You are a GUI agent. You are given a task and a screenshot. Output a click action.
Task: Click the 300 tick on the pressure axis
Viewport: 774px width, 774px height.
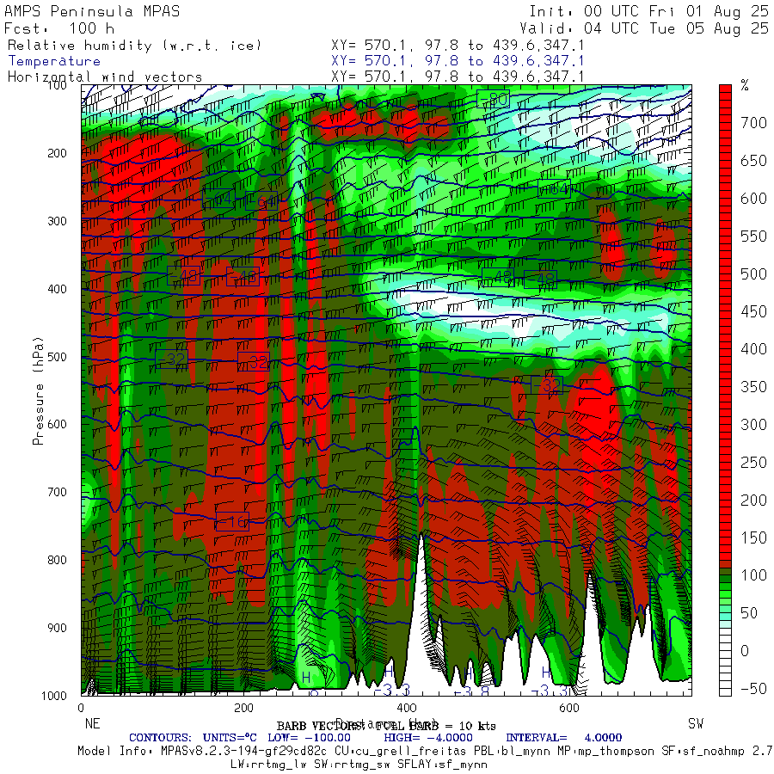[57, 221]
